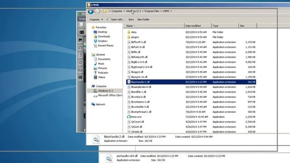Click portaudio-x64.dll preview icon in rear window
The image size is (290, 163).
(109, 158)
